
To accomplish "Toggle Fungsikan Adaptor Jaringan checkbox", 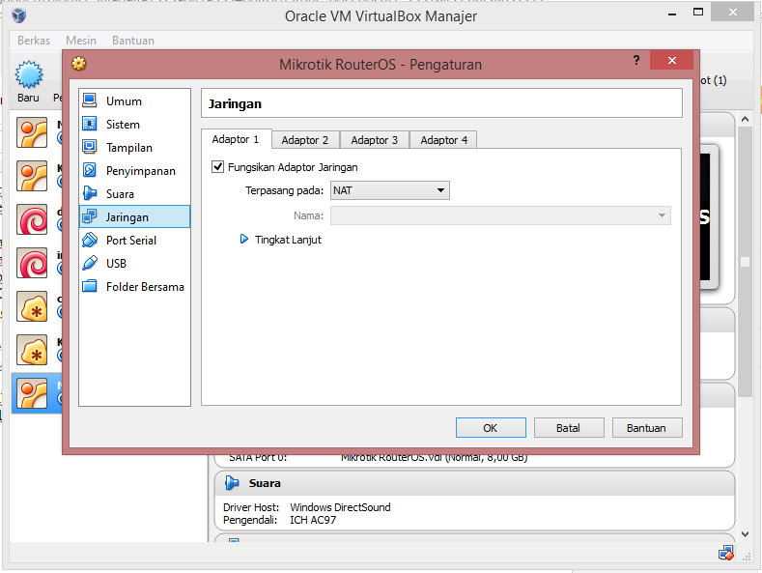I will pyautogui.click(x=217, y=167).
